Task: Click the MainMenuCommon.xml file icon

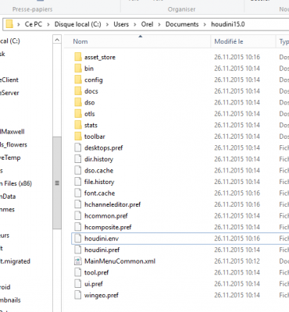Action: click(x=78, y=261)
